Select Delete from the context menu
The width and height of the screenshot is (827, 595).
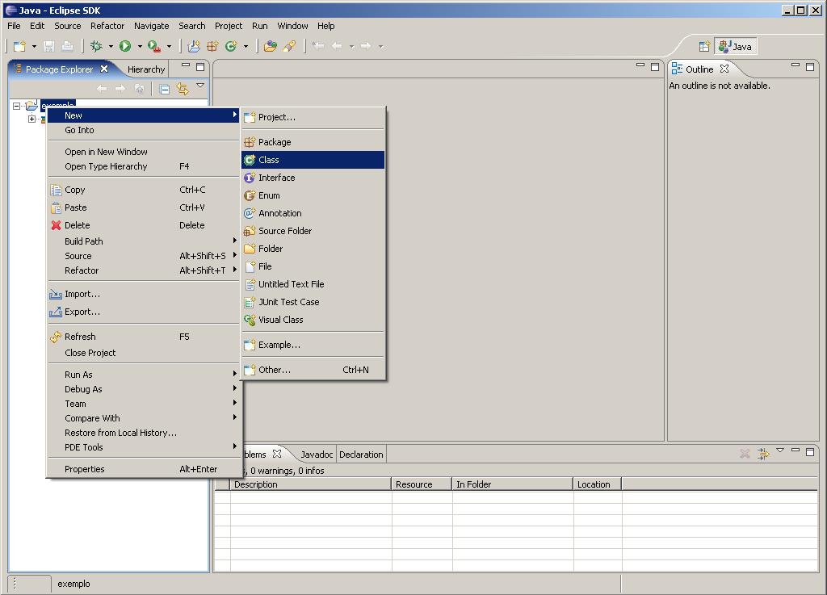144,225
